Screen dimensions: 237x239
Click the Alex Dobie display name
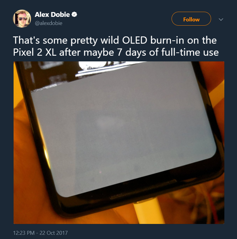[52, 15]
